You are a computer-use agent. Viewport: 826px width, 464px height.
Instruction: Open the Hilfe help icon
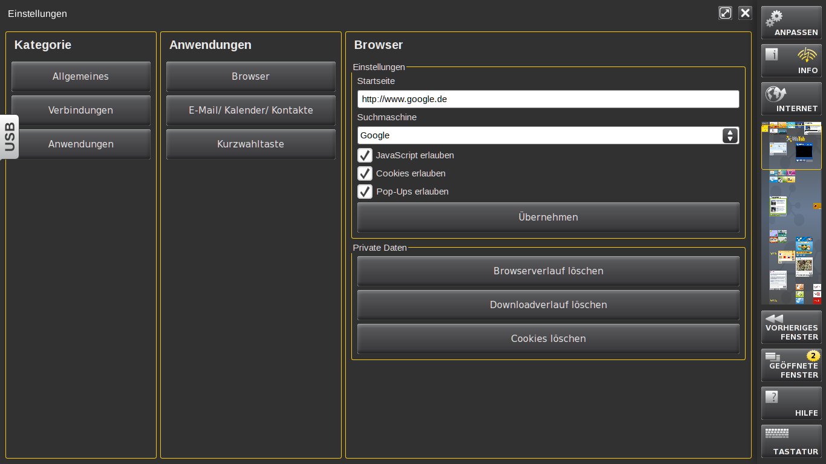click(791, 403)
